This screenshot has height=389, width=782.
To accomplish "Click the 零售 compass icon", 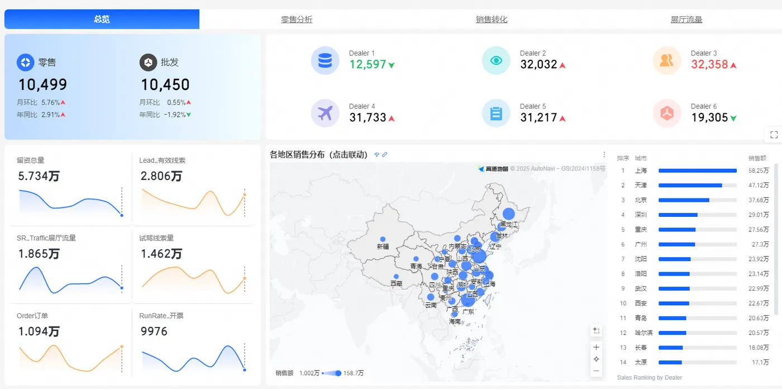I will point(26,63).
